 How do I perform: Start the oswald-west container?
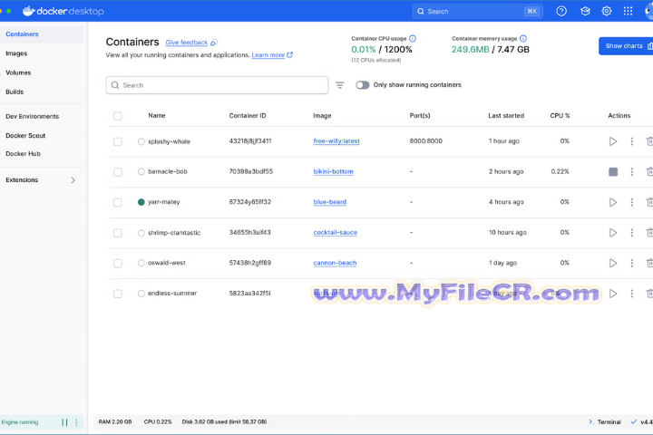tap(612, 263)
